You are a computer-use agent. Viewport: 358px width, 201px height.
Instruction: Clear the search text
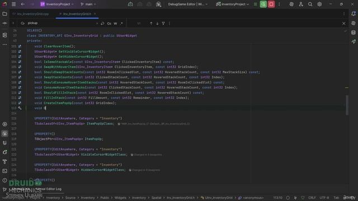[97, 23]
